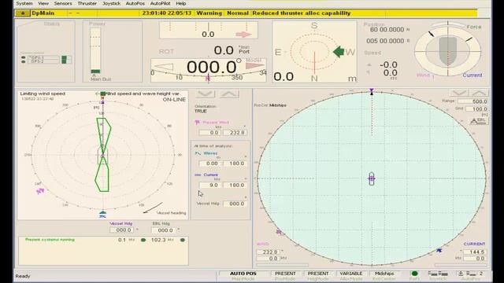Screen dimensions: 504x283
Task: Click the vessel shape in Force view
Action: tap(448, 50)
